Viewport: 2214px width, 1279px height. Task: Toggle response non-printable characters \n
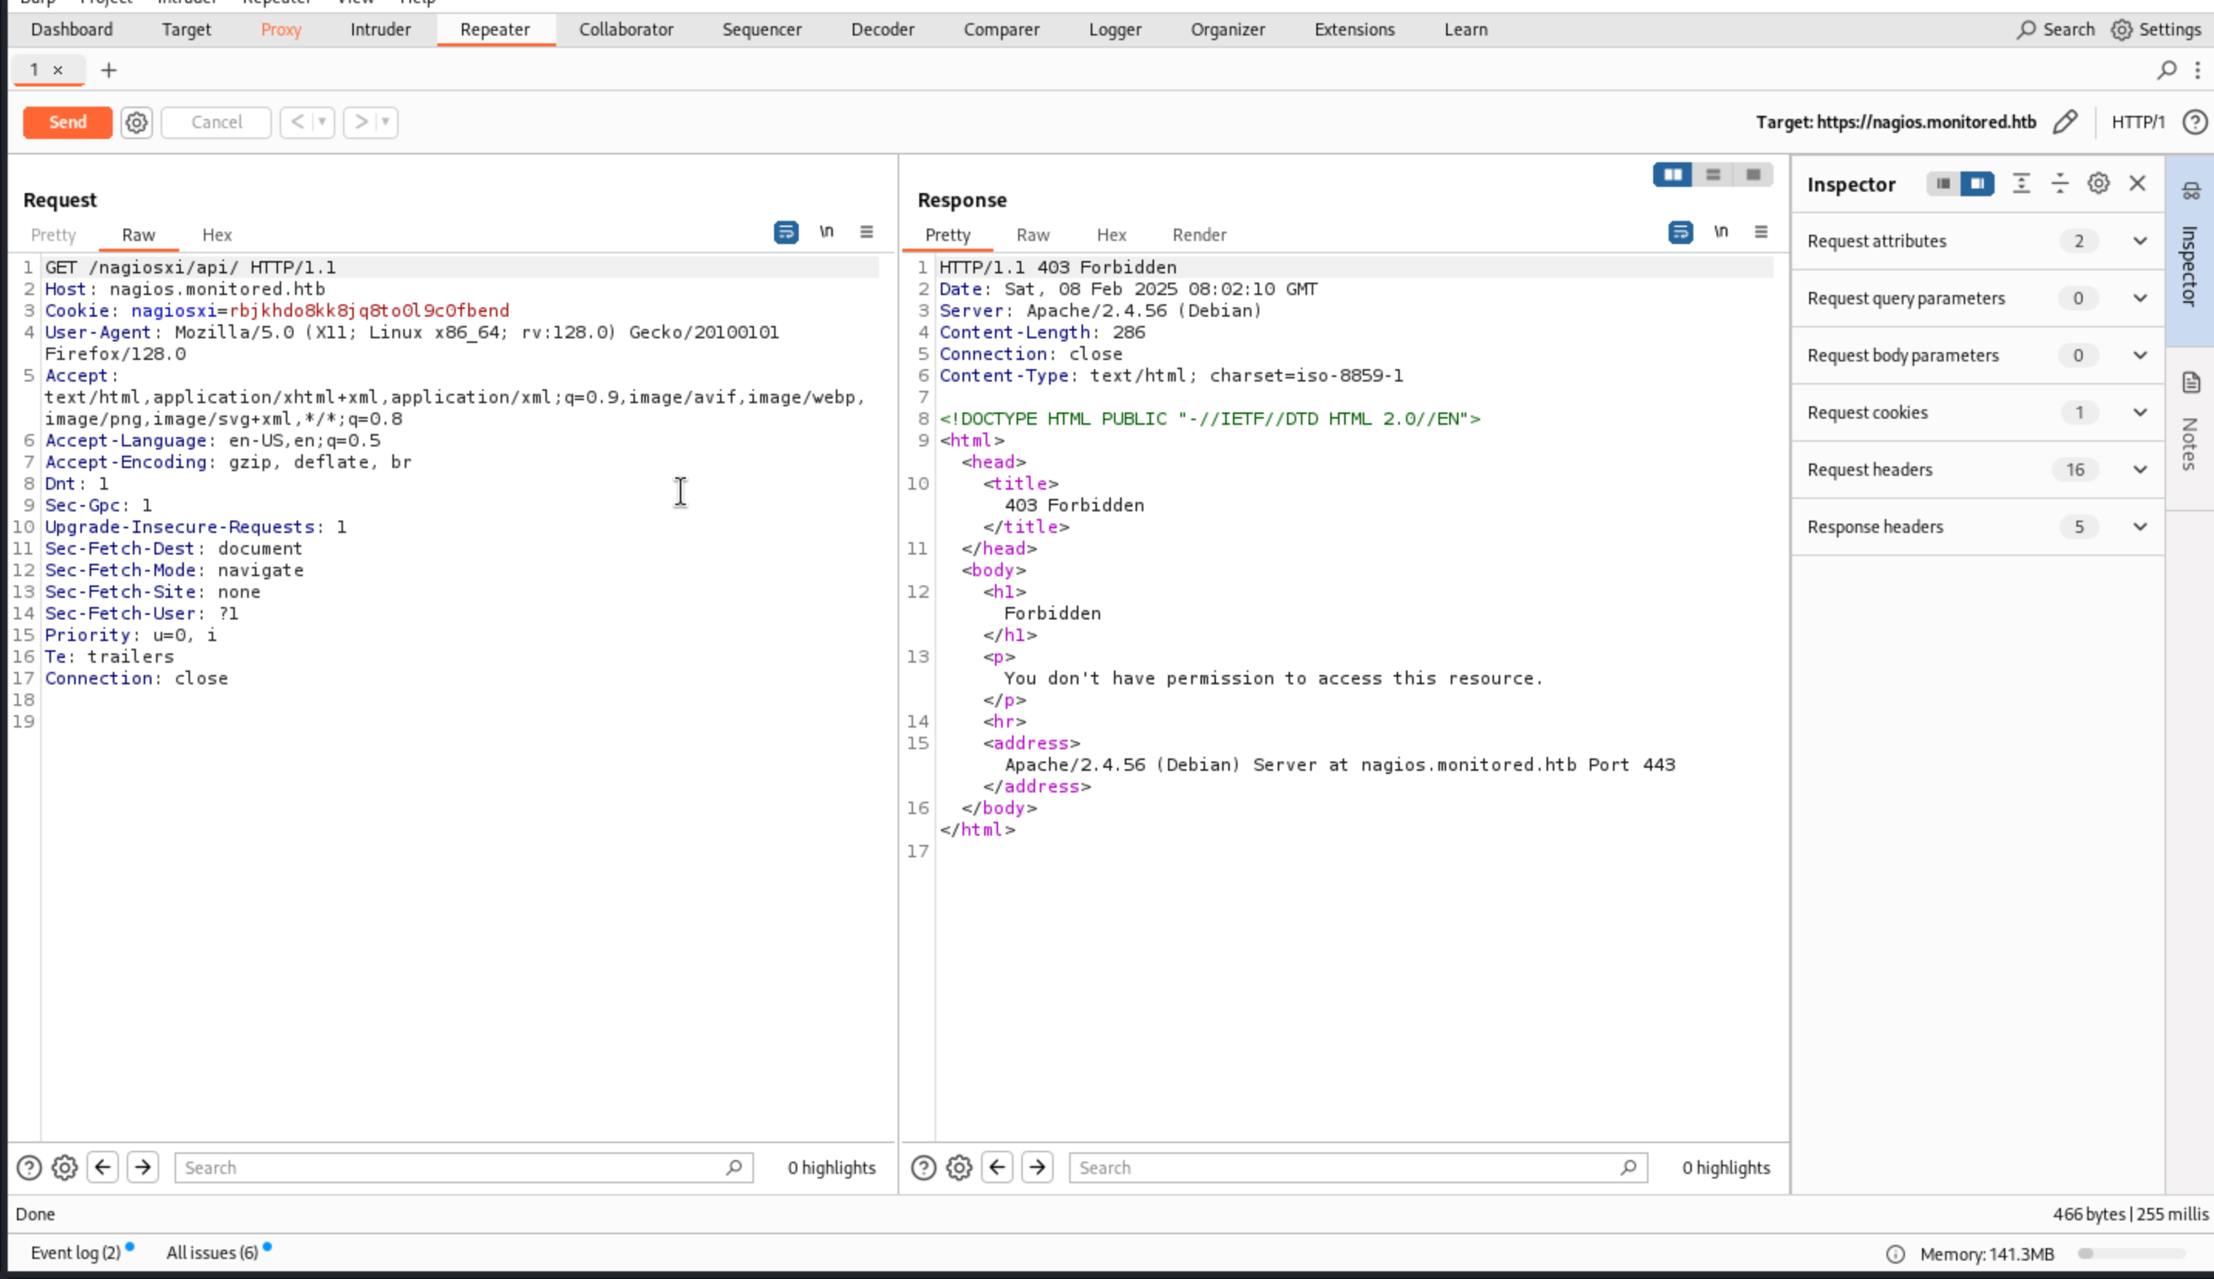(1721, 232)
